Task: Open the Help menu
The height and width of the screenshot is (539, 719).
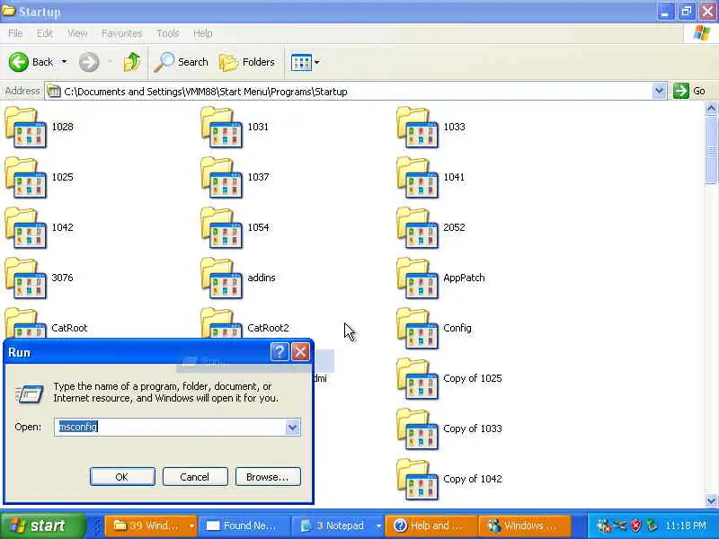Action: point(202,33)
